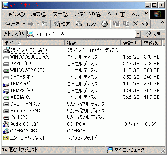Click the Move To folder icon

point(116,24)
